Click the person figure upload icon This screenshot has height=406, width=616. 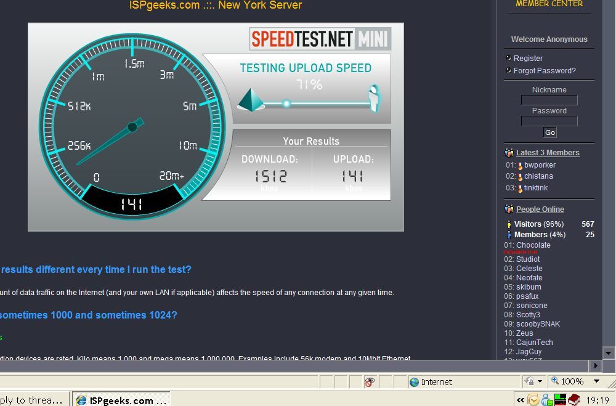coord(375,98)
